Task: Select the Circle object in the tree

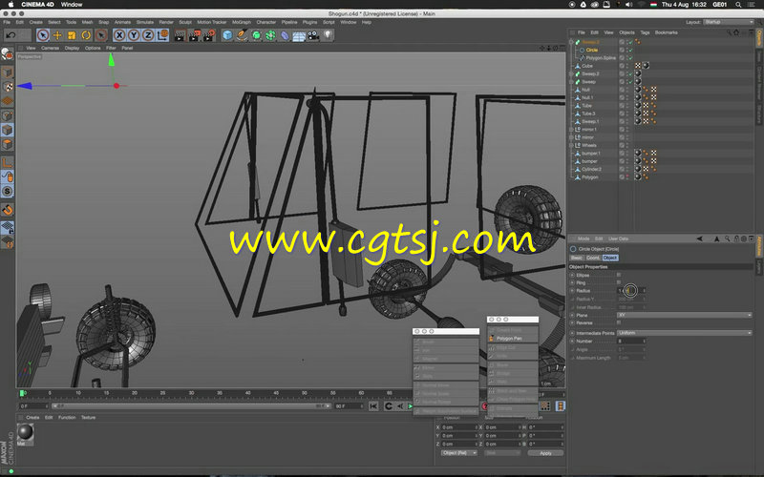Action: [x=591, y=50]
